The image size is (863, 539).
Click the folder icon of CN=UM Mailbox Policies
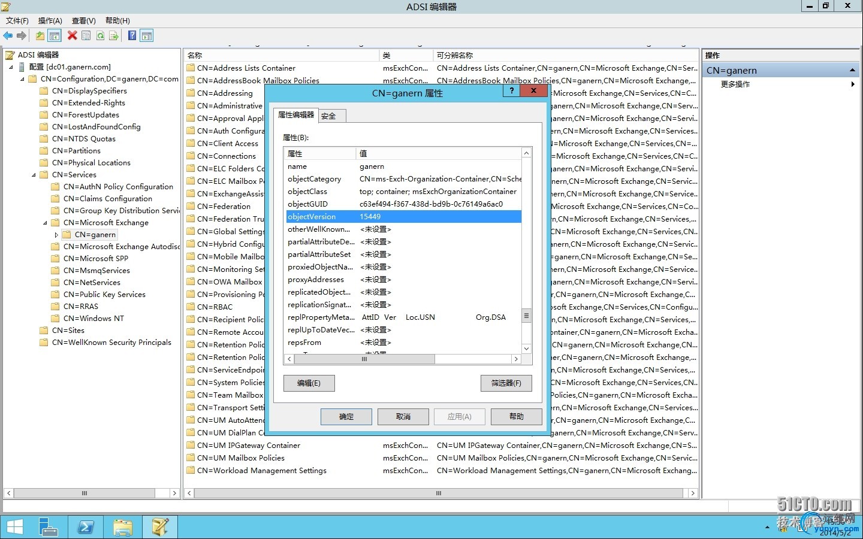tap(191, 458)
